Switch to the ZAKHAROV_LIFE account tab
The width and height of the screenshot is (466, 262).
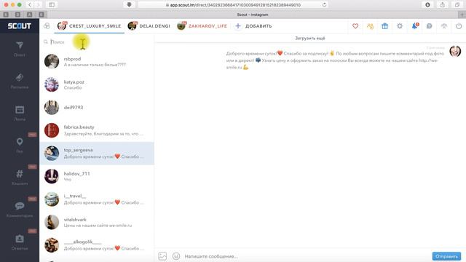click(202, 26)
